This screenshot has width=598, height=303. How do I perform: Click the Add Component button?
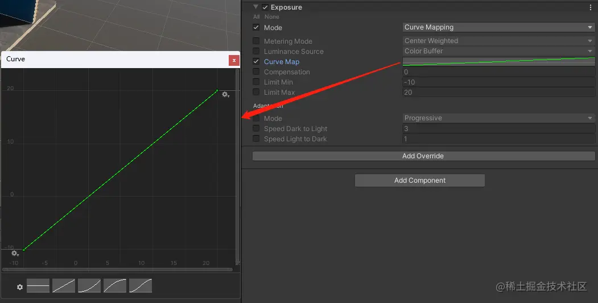419,180
